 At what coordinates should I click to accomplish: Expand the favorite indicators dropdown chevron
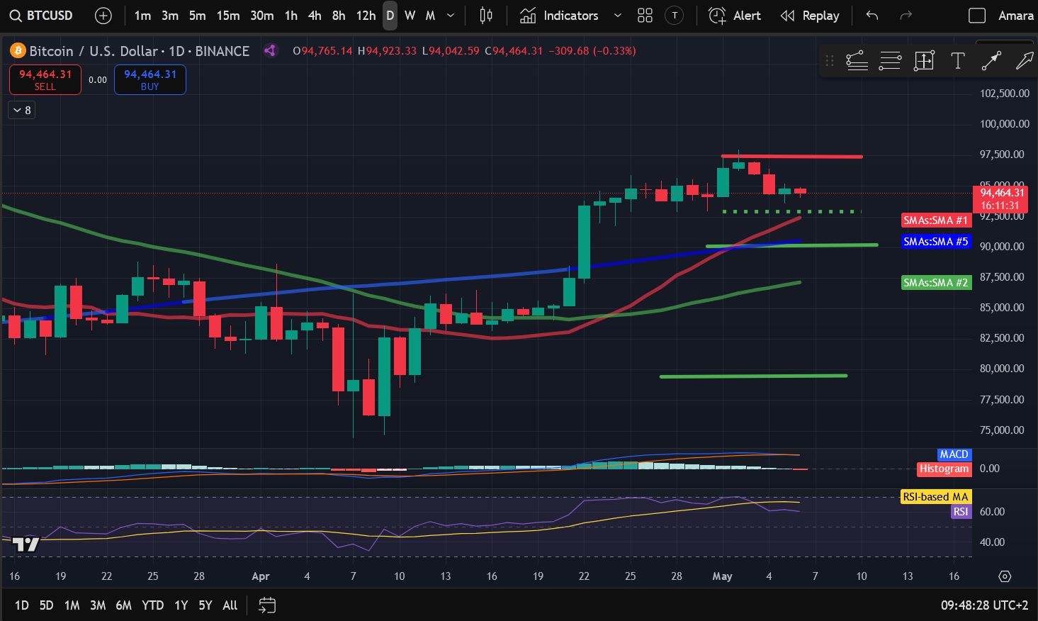618,16
